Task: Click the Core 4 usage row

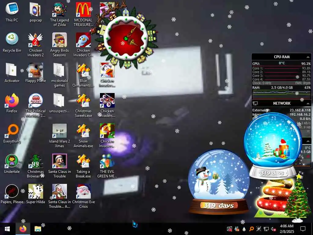Action: pyautogui.click(x=282, y=79)
